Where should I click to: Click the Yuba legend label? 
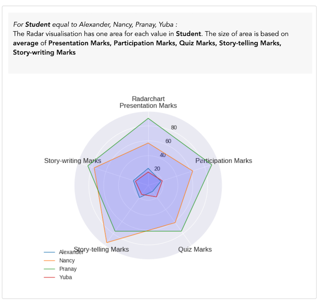(66, 278)
